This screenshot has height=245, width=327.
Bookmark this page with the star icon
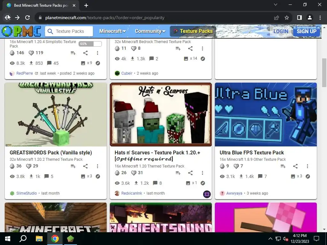[x=287, y=18]
